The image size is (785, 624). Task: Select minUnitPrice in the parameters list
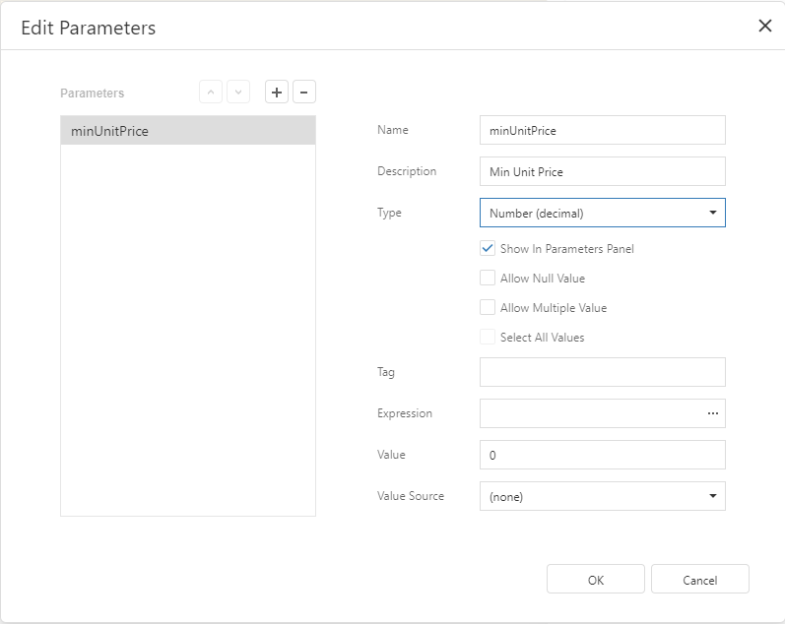[187, 131]
